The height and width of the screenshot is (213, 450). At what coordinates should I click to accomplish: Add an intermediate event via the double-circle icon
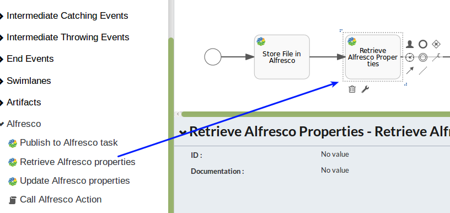423,57
